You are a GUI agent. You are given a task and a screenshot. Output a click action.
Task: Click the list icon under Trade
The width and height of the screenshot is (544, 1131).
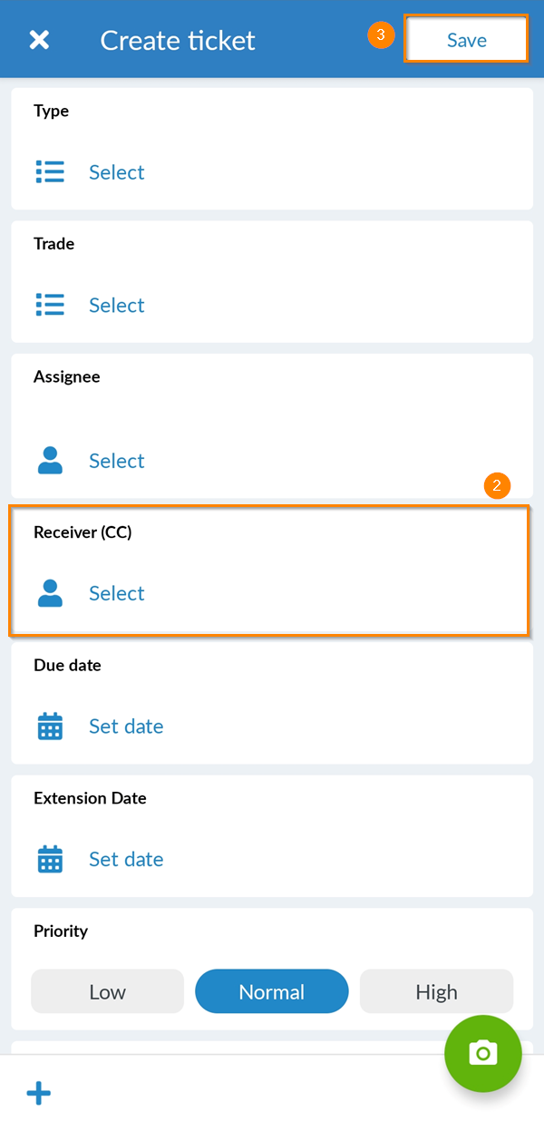50,305
